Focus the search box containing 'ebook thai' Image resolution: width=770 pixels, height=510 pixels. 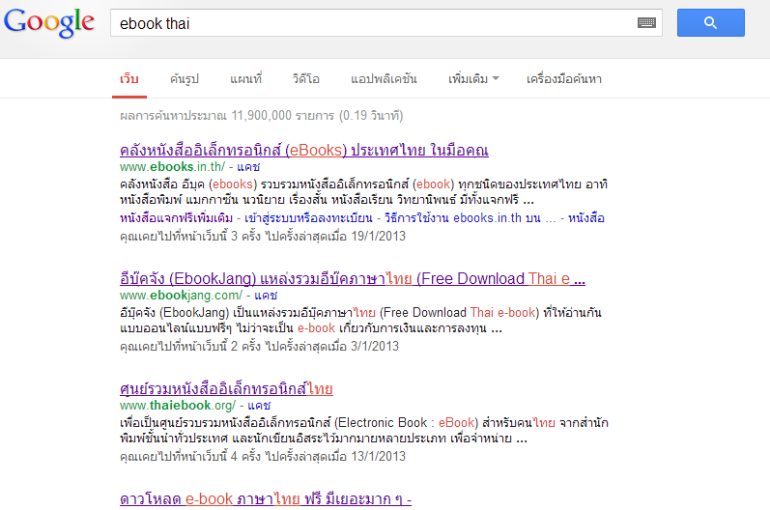[x=386, y=22]
